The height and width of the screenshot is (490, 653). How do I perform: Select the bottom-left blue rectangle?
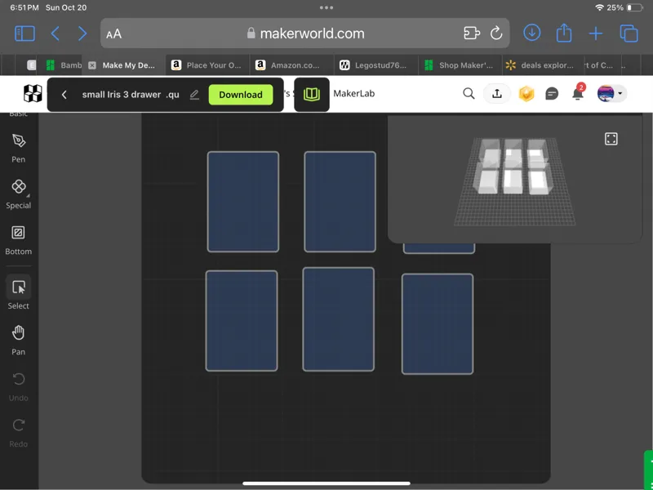click(x=242, y=321)
